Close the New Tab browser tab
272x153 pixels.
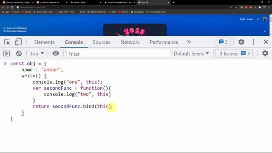[x=168, y=3]
